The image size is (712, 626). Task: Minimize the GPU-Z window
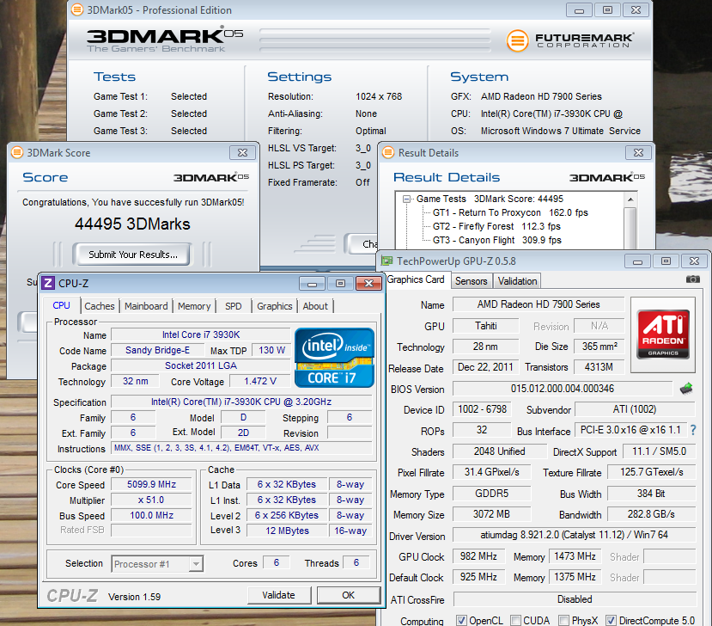(x=637, y=261)
